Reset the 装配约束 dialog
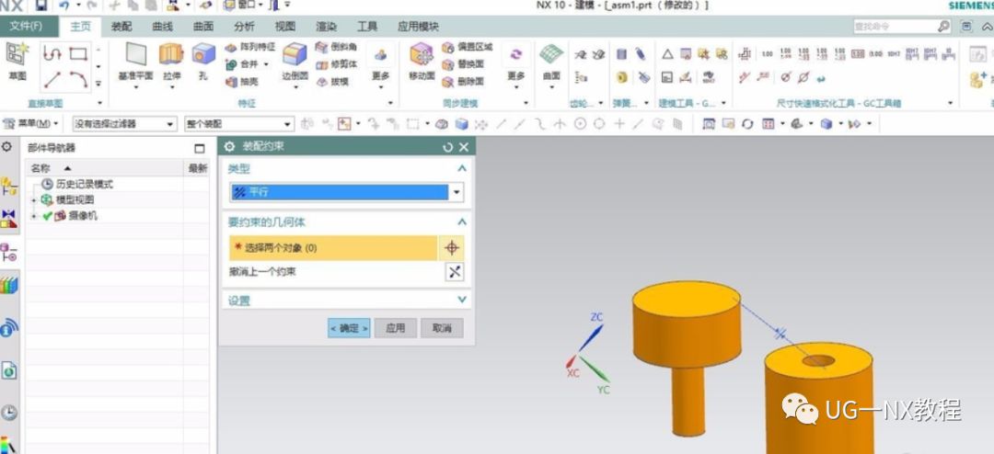This screenshot has height=454, width=994. point(447,147)
